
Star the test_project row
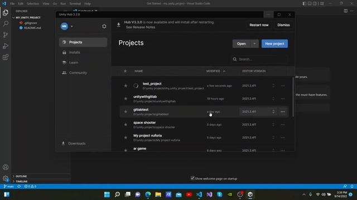tap(126, 86)
